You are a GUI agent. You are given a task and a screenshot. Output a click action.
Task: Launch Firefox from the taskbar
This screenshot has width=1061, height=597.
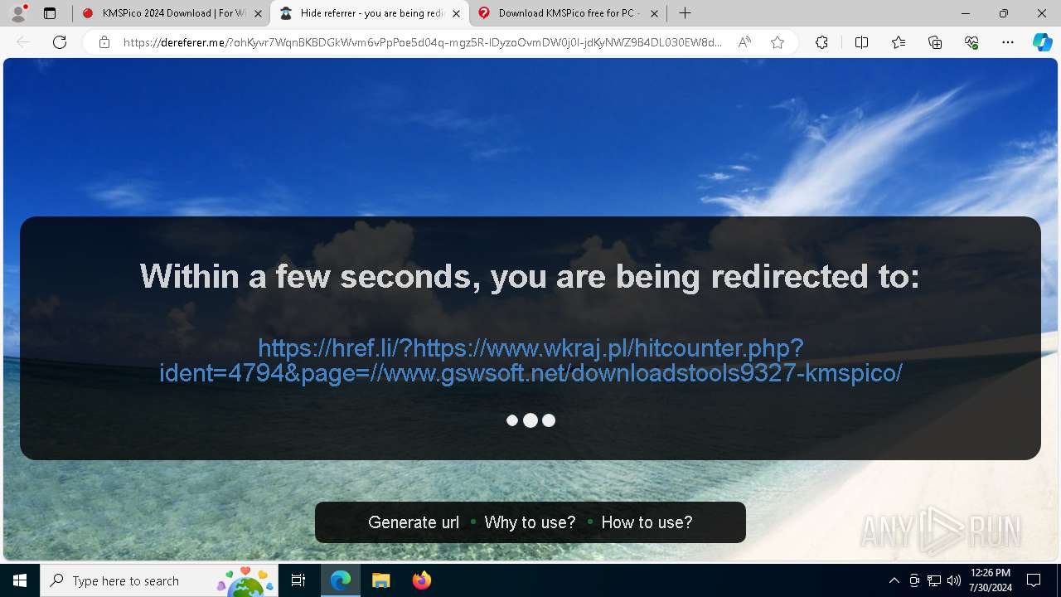pyautogui.click(x=421, y=580)
